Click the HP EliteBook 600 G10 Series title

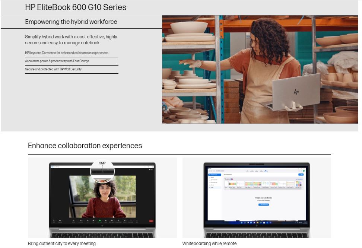tap(76, 7)
